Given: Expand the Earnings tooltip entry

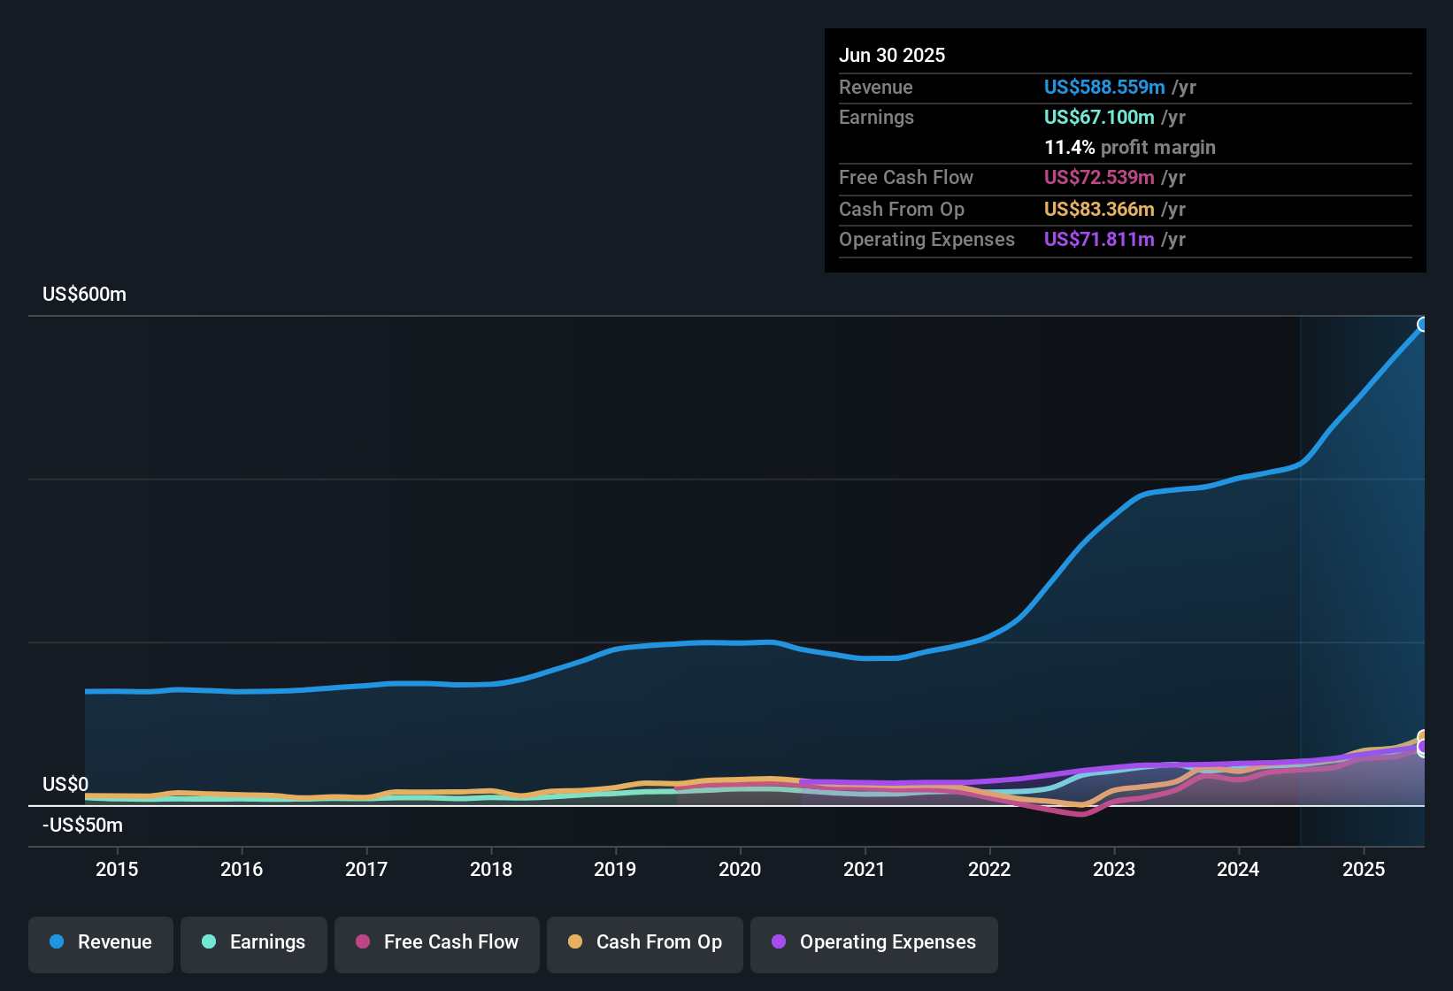Looking at the screenshot, I should click(x=876, y=117).
